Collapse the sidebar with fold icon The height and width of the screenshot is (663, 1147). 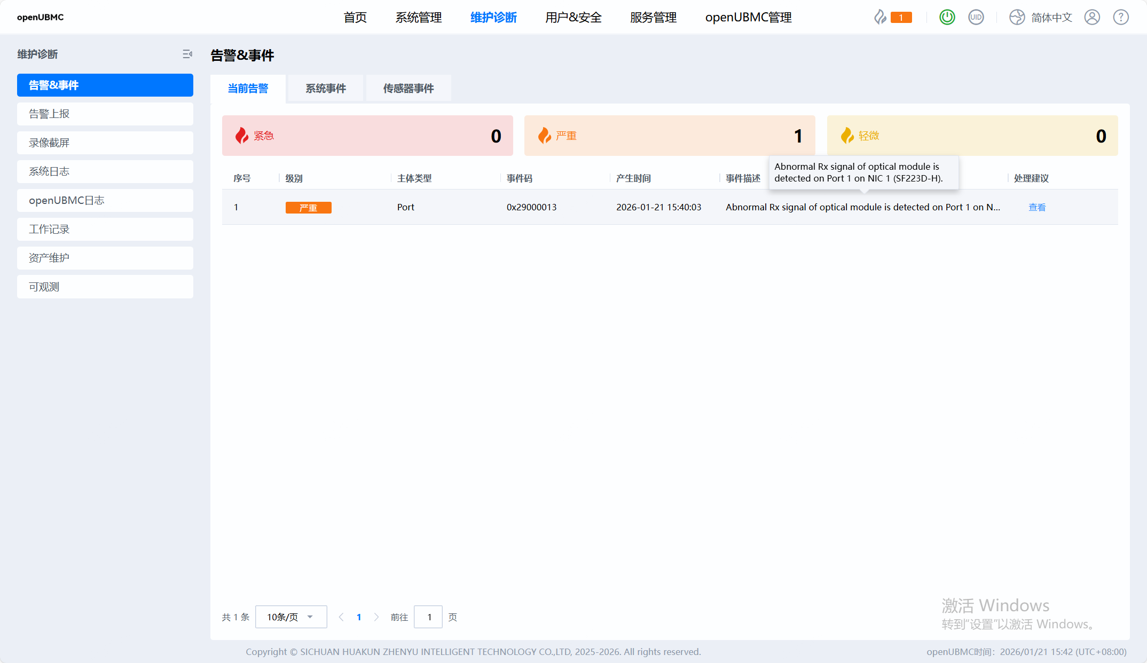point(187,54)
